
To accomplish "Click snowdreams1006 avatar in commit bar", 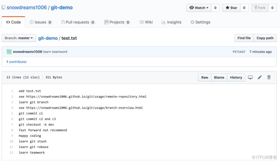I will click(9, 52).
